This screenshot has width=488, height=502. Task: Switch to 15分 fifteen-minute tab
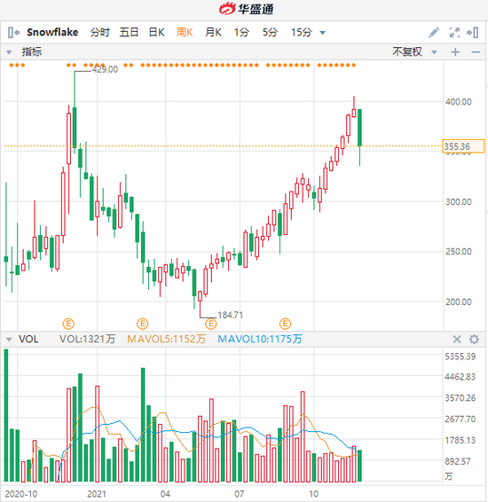point(302,32)
